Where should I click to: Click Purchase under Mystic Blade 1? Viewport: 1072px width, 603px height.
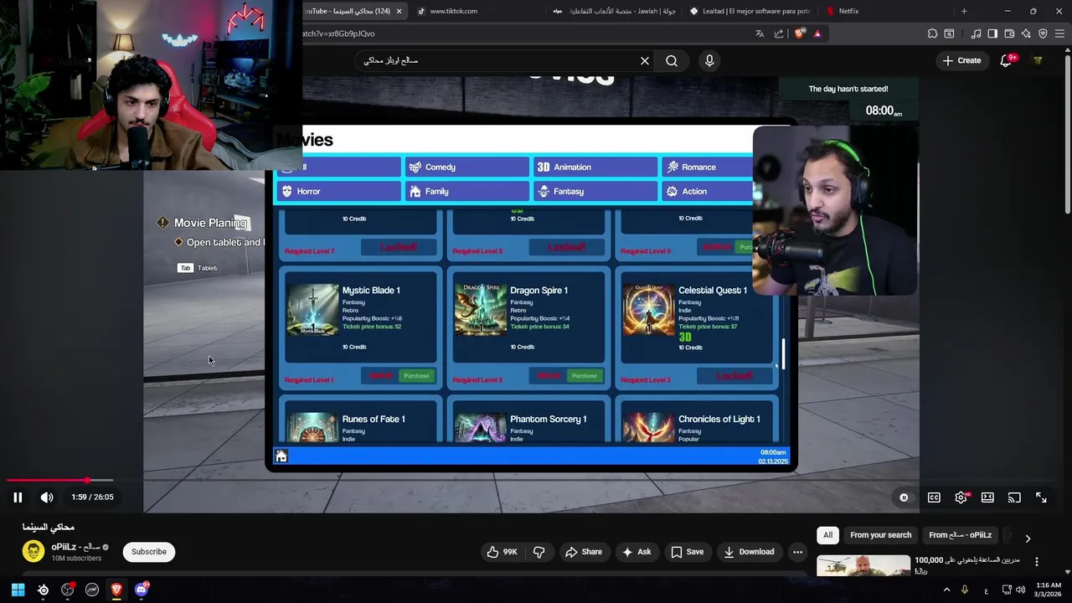pos(416,376)
